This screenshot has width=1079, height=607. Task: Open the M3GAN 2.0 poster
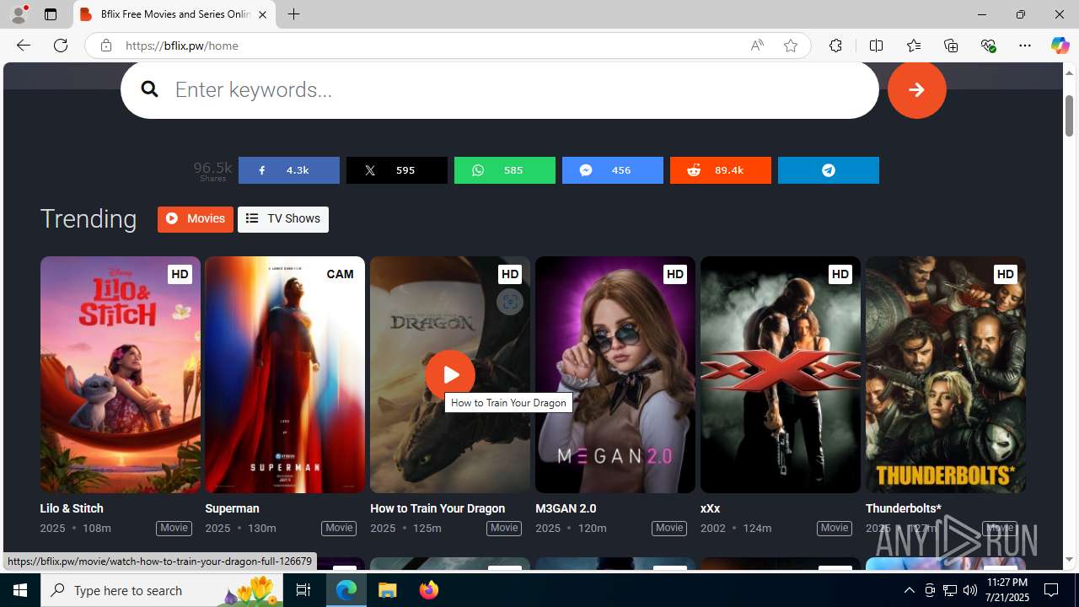click(x=615, y=374)
